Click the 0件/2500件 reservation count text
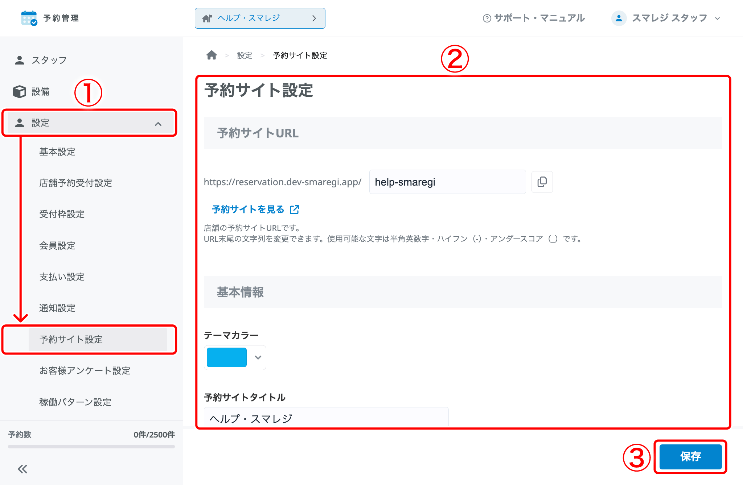The width and height of the screenshot is (743, 485). 154,435
